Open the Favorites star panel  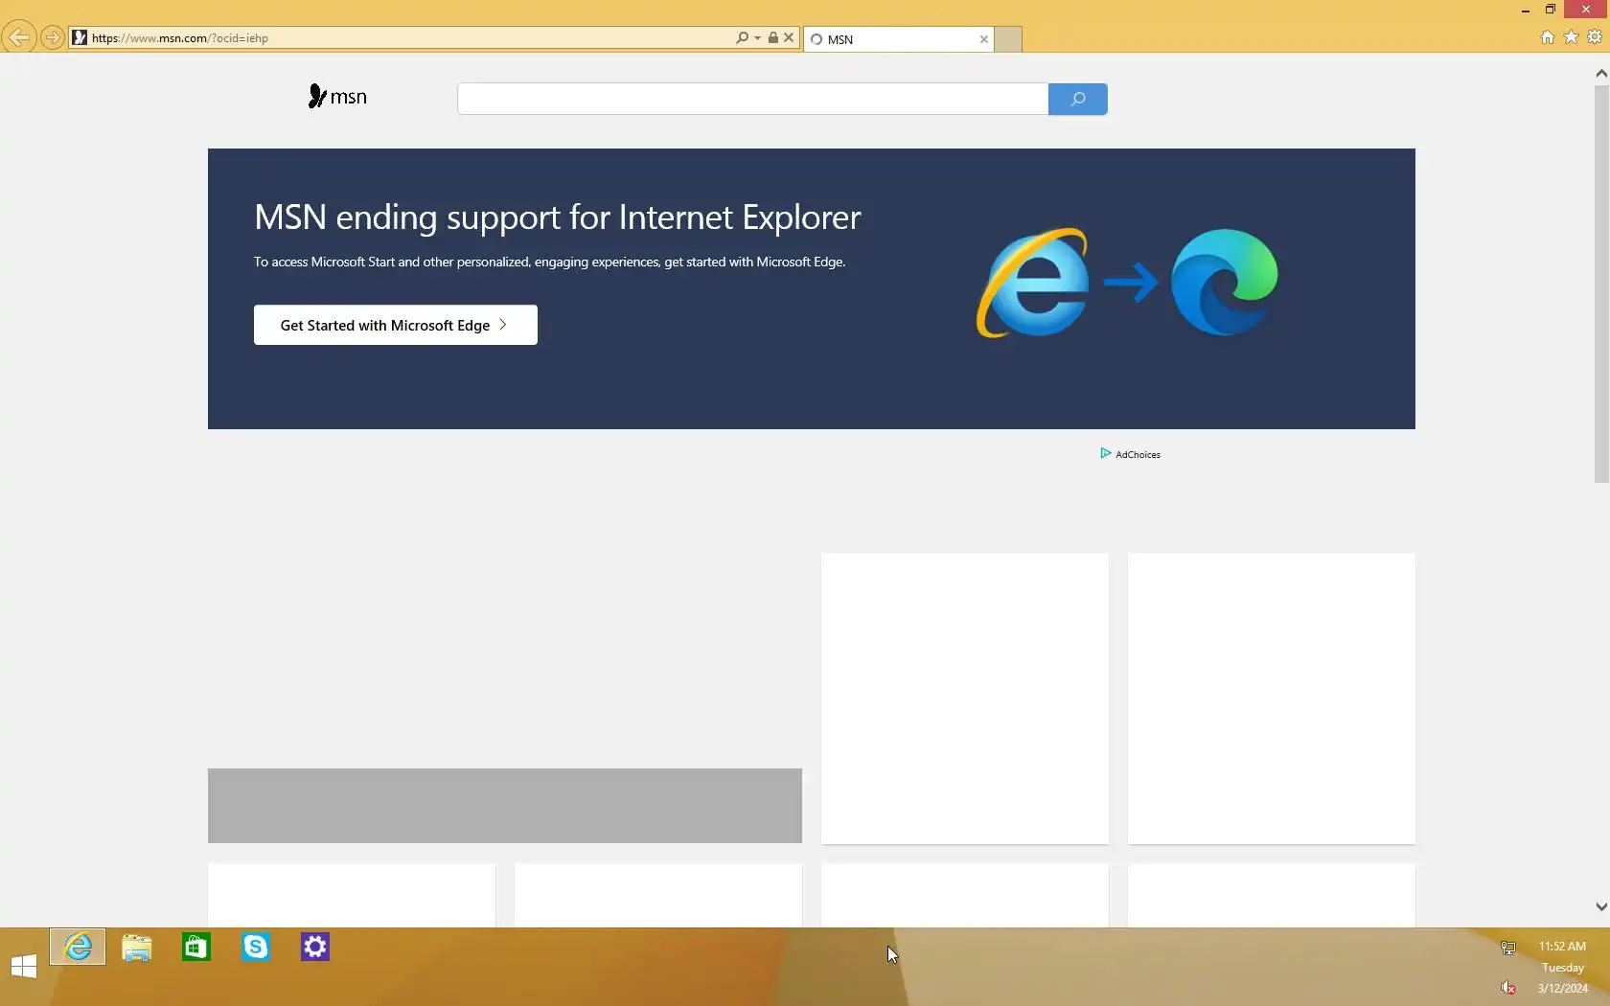click(x=1571, y=37)
